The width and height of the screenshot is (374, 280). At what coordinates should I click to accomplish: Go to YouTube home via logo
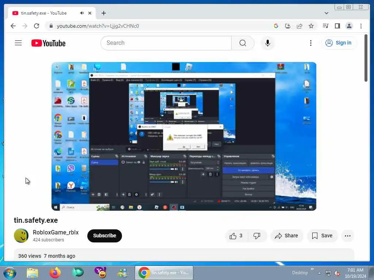click(49, 43)
